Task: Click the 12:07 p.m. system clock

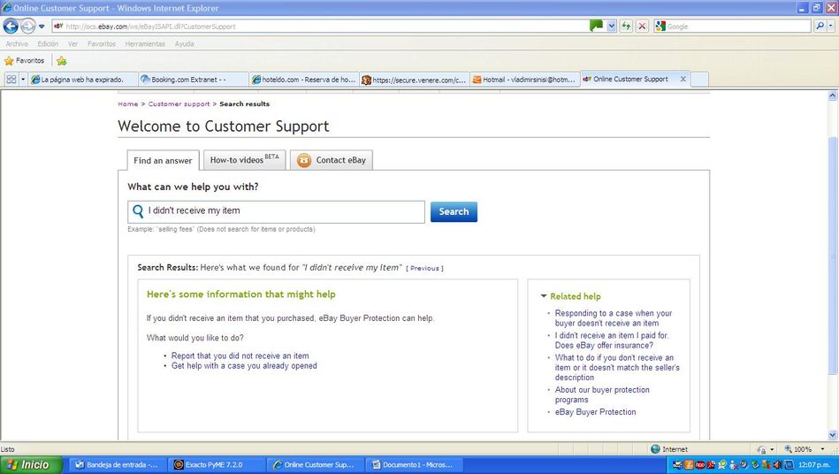Action: [x=814, y=464]
